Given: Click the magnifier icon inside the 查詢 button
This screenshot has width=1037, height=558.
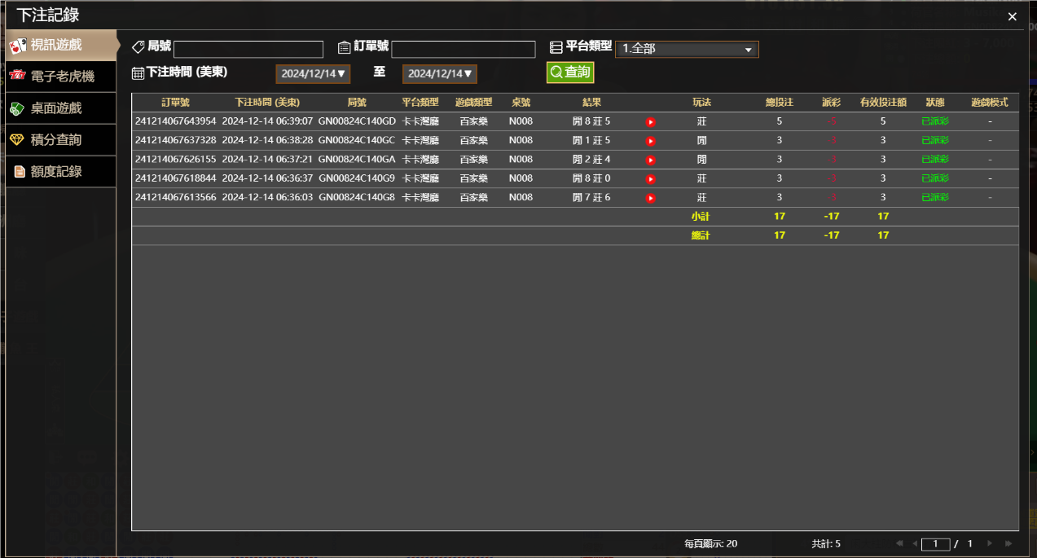Looking at the screenshot, I should click(x=558, y=72).
